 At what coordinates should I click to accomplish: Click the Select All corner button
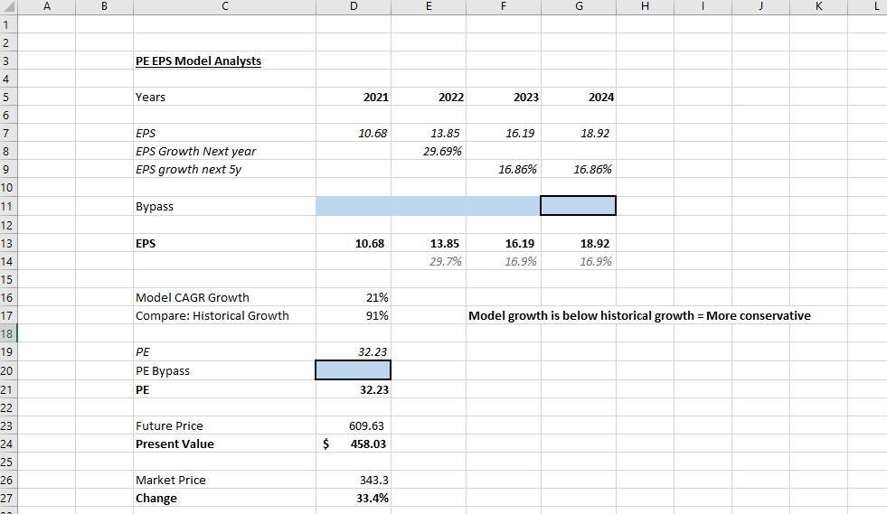click(8, 7)
